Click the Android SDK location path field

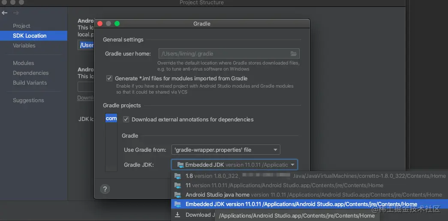(x=86, y=45)
